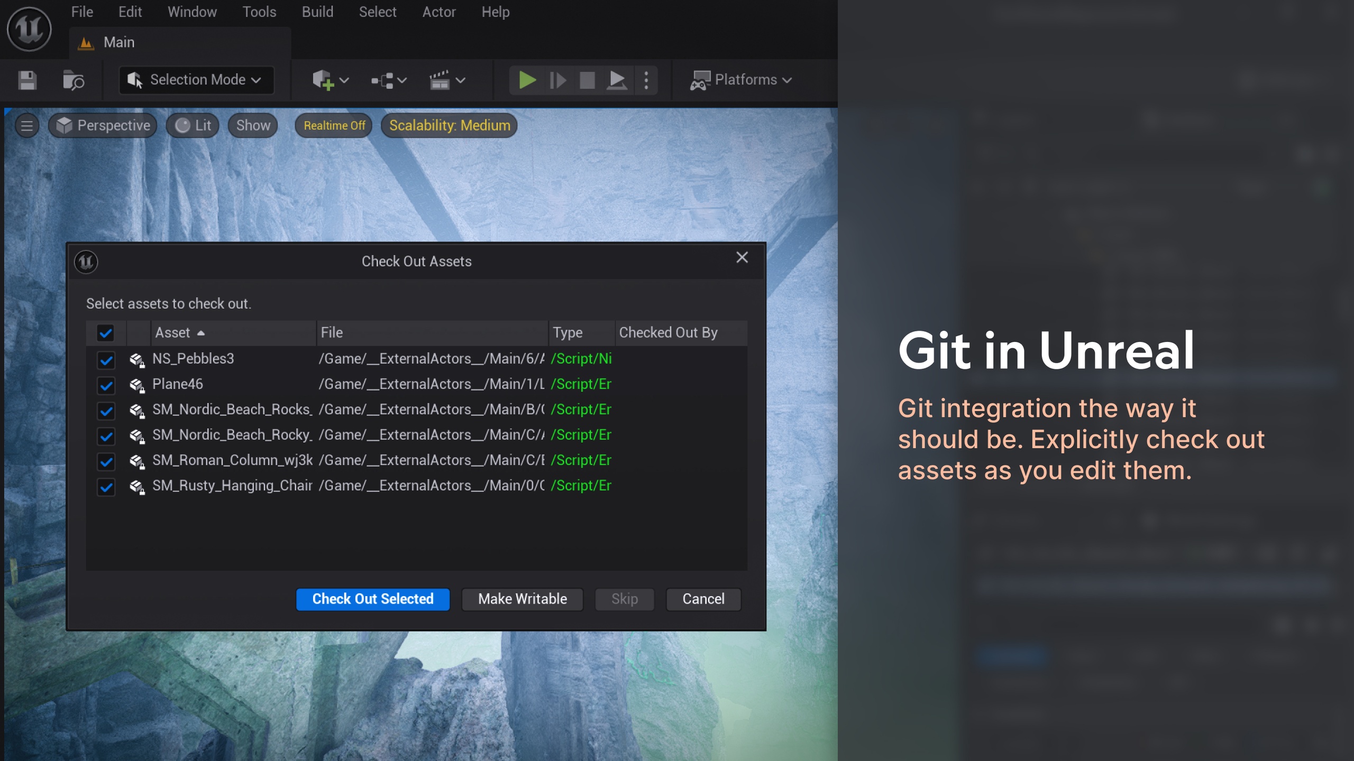
Task: Click the Stop playback square button
Action: coord(587,80)
